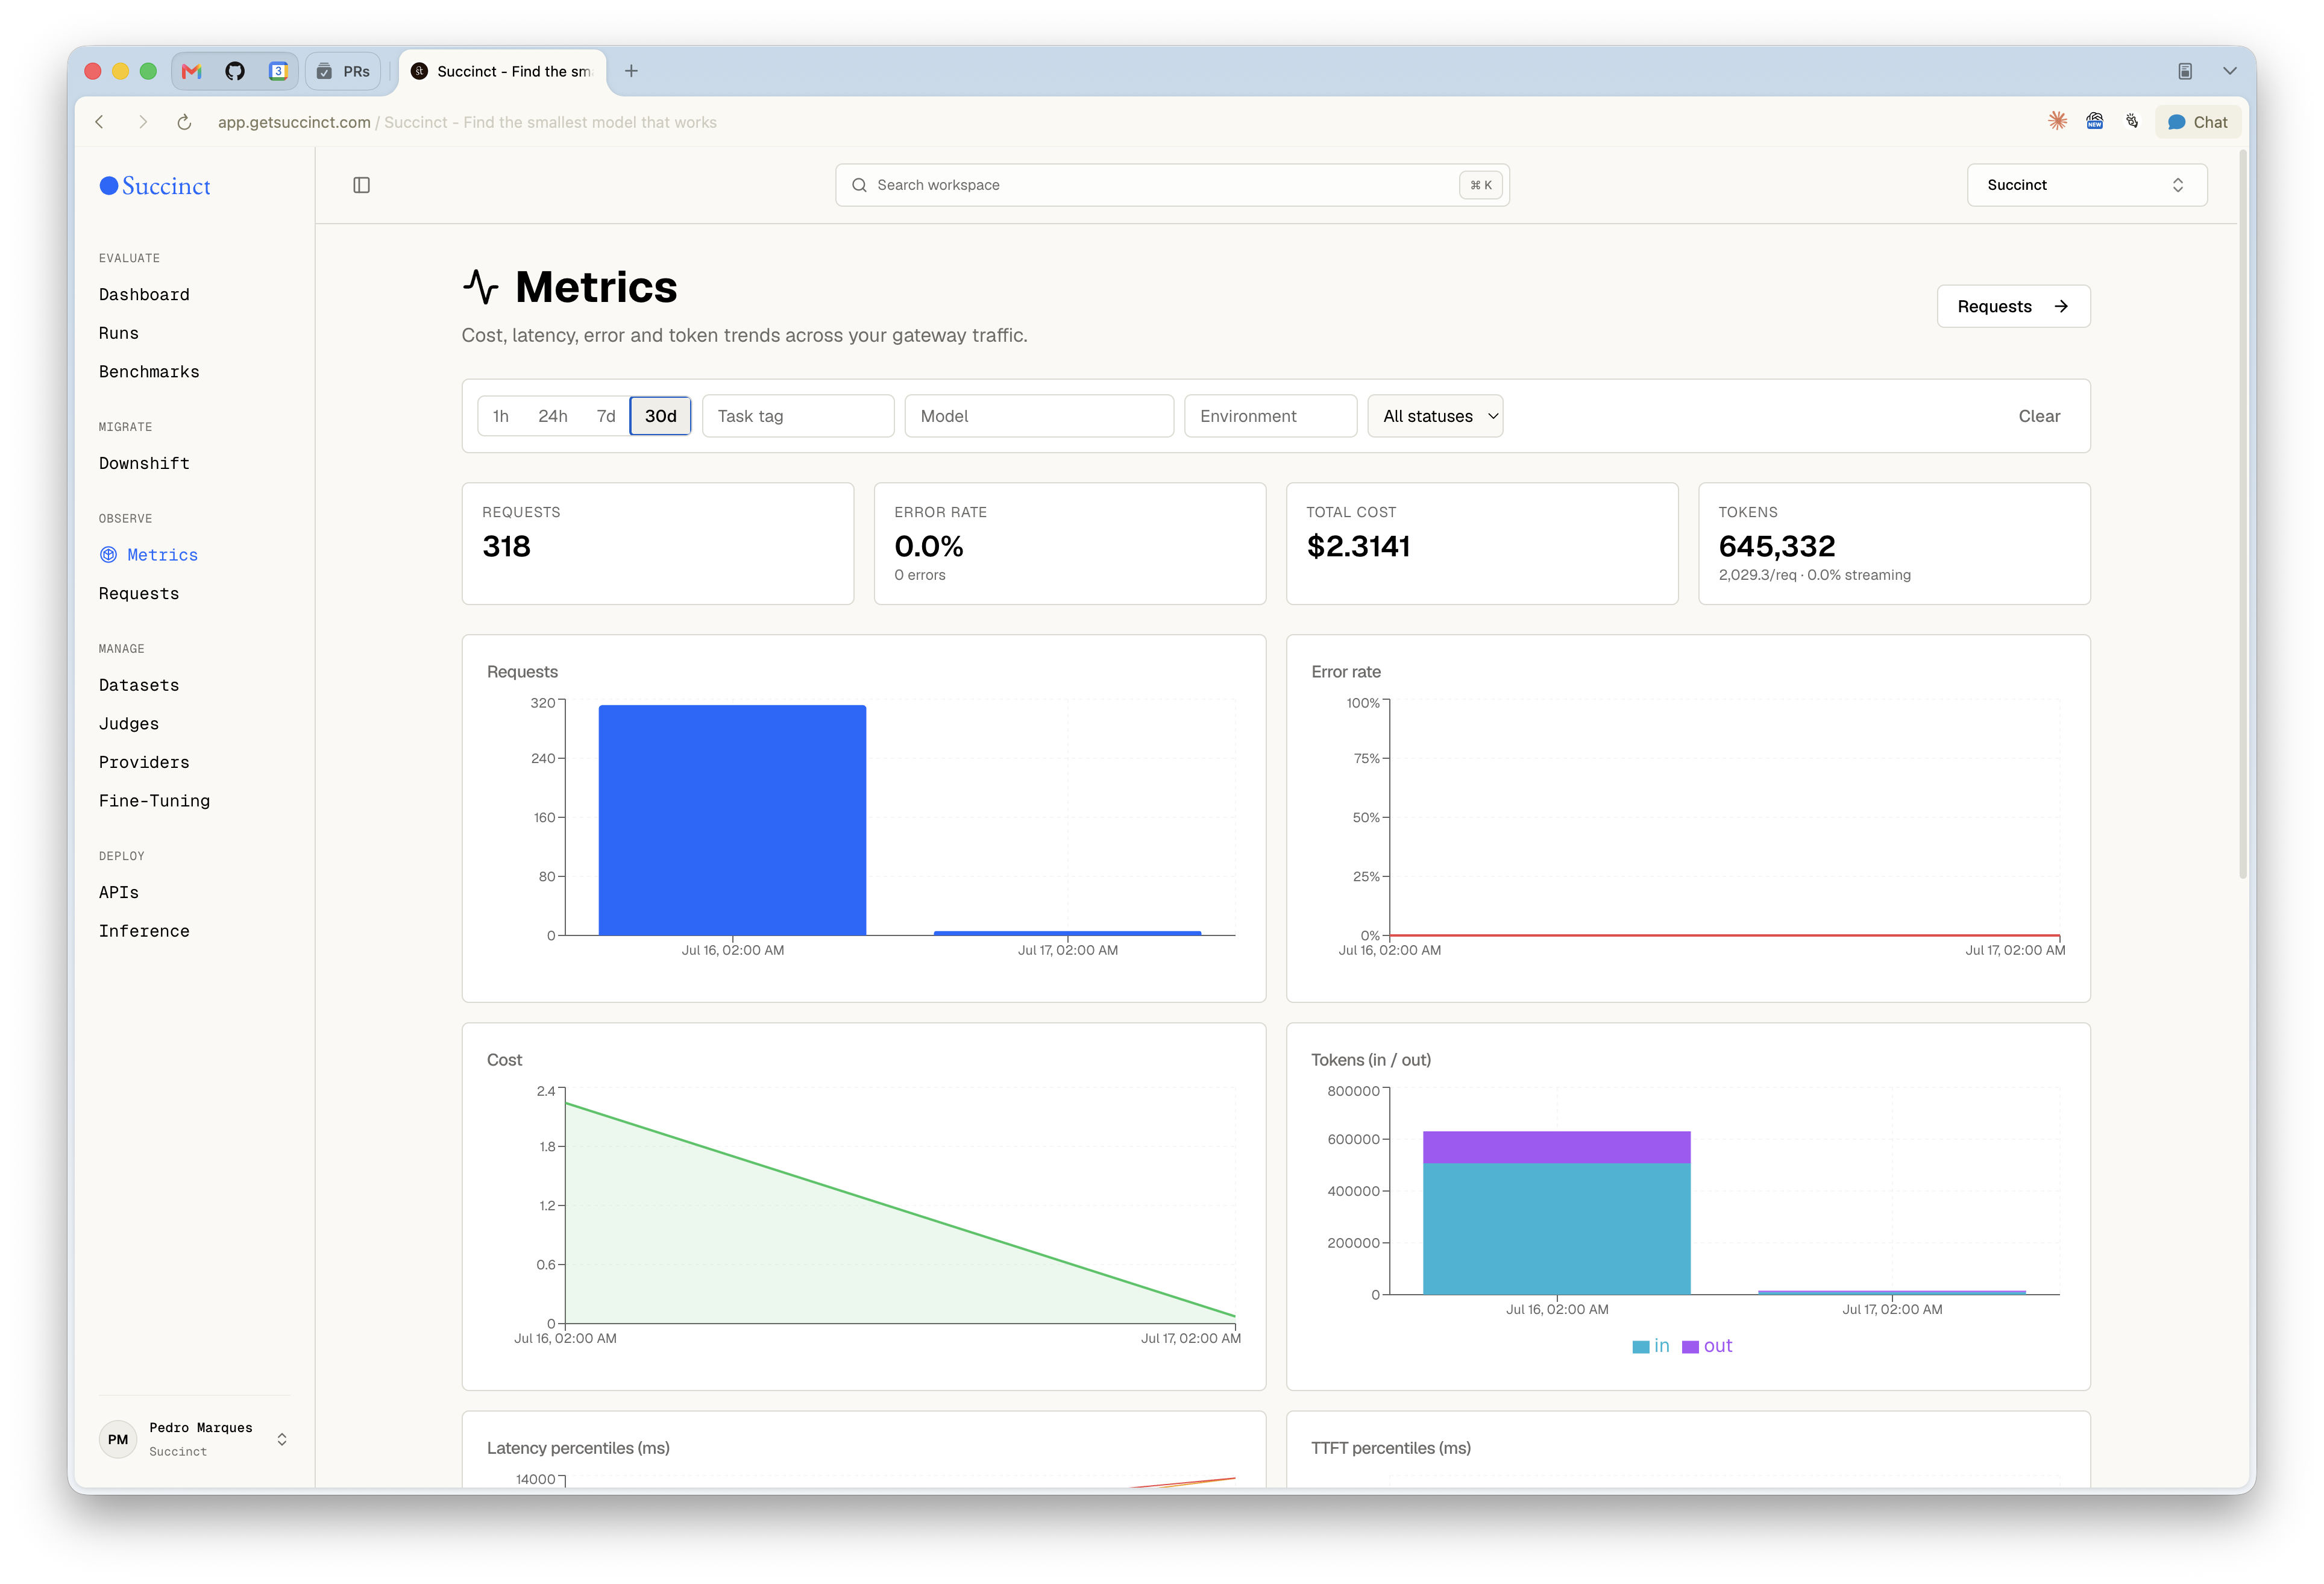
Task: Open the pinned Gmail tab
Action: pyautogui.click(x=192, y=71)
